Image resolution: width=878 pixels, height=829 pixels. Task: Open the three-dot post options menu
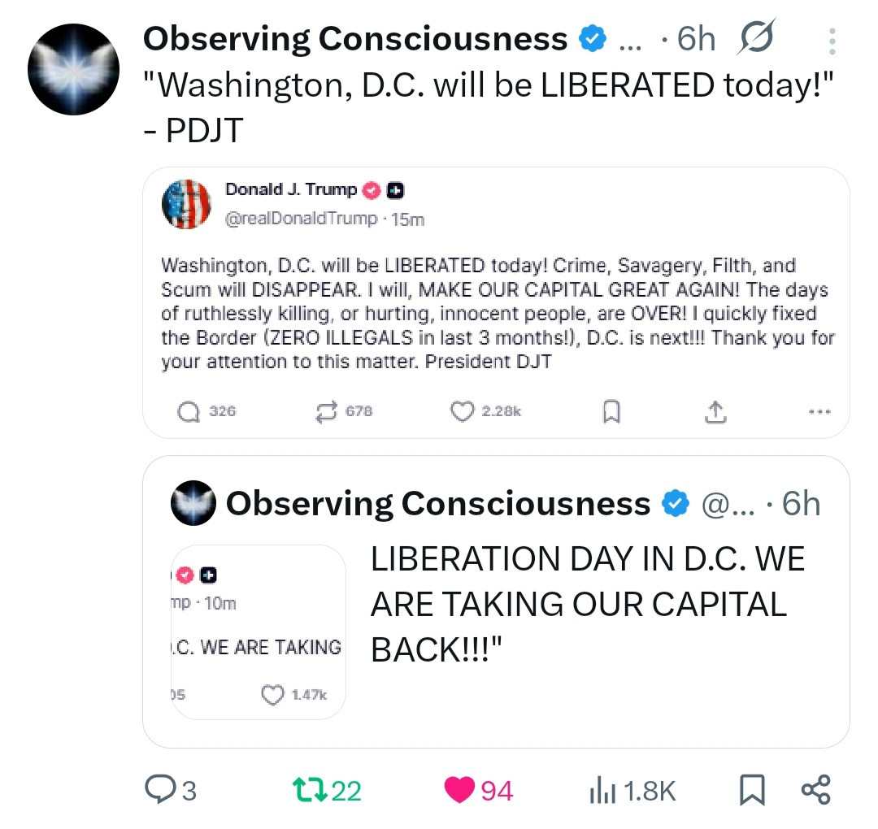(x=831, y=40)
